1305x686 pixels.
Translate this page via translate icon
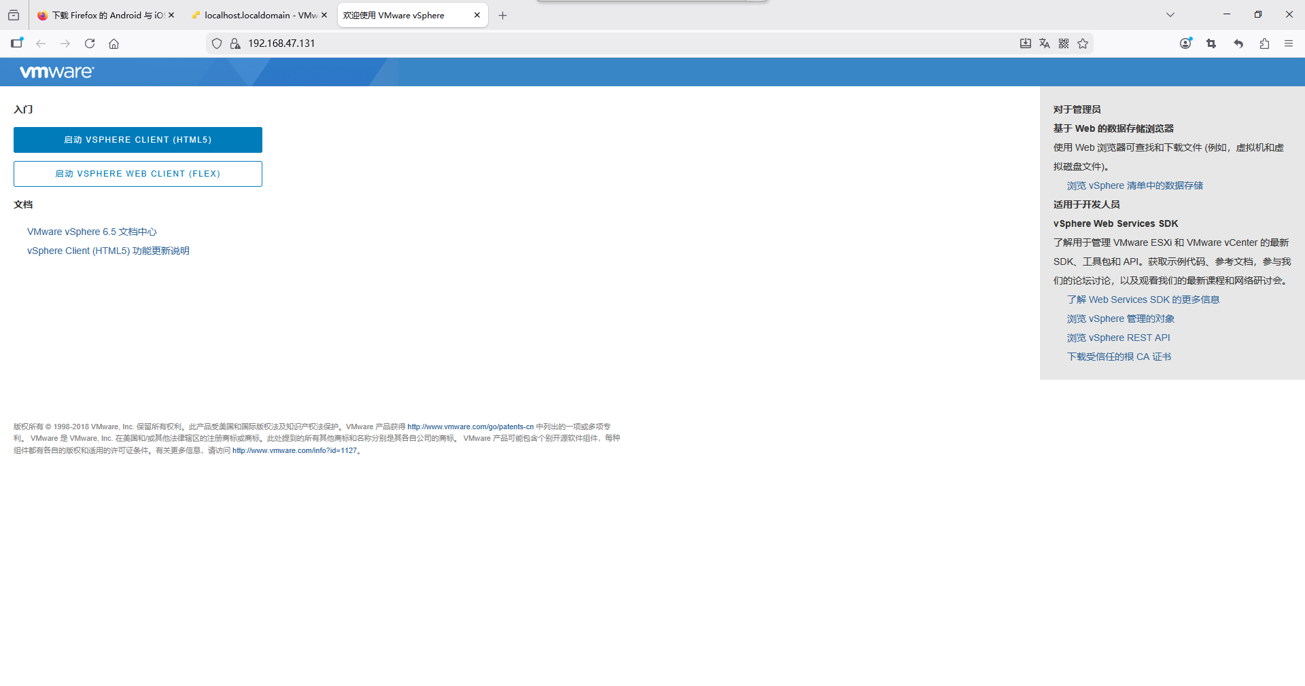tap(1045, 43)
